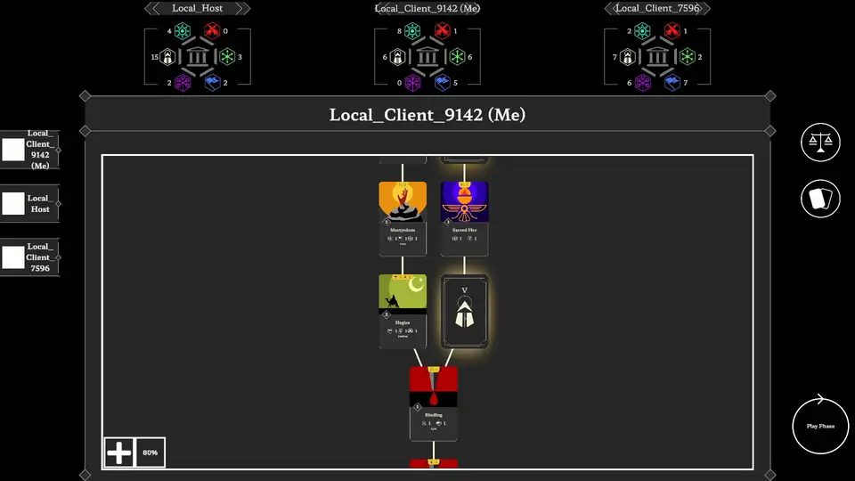Open the card hand button

click(x=820, y=199)
